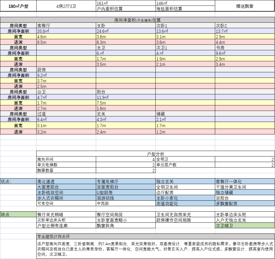275x259 pixels.
Task: Click the 飘窗斜角 drawback cell
Action: tap(126, 226)
